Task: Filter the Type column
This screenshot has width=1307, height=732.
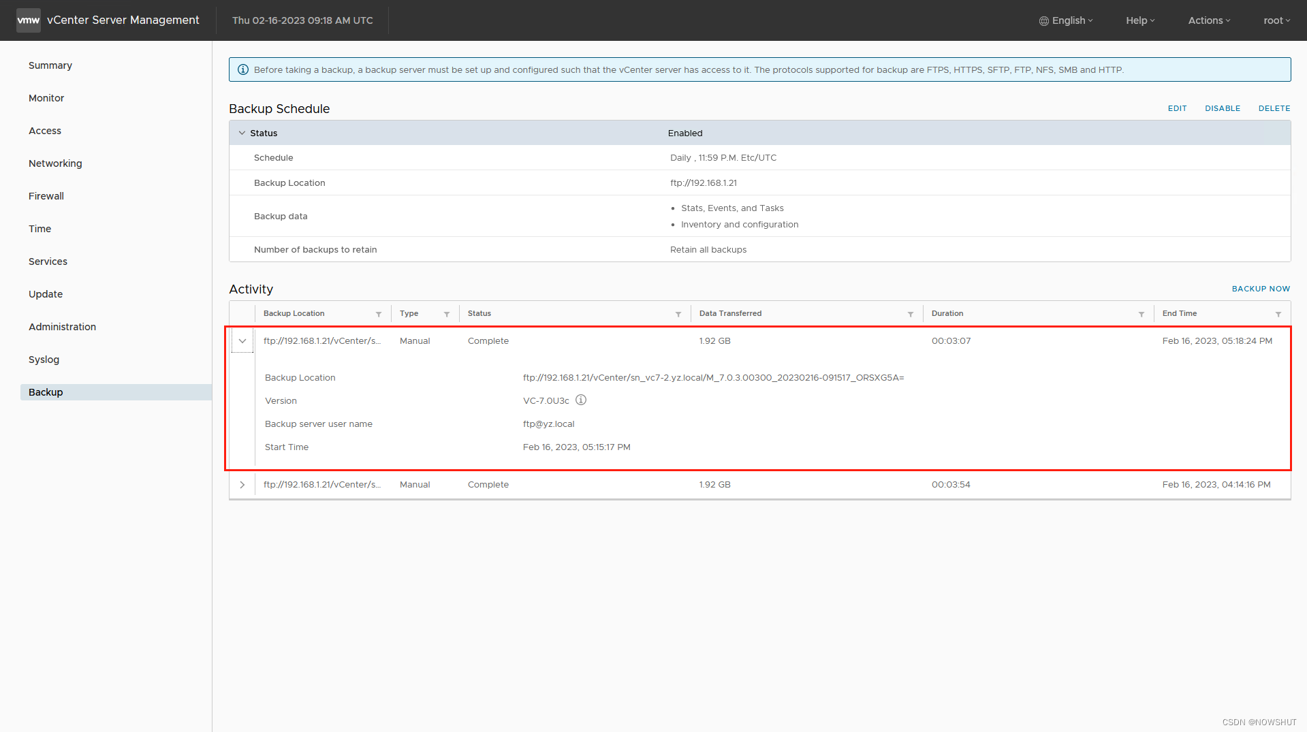Action: tap(447, 314)
